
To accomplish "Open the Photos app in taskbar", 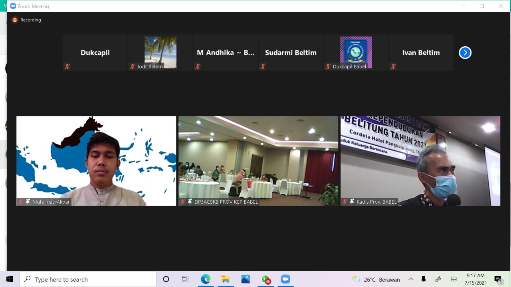I will 246,279.
